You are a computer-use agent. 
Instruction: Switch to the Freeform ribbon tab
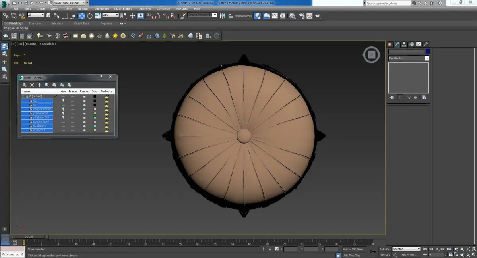pos(35,23)
